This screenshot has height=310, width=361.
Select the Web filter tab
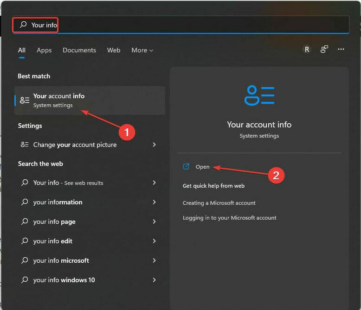114,50
